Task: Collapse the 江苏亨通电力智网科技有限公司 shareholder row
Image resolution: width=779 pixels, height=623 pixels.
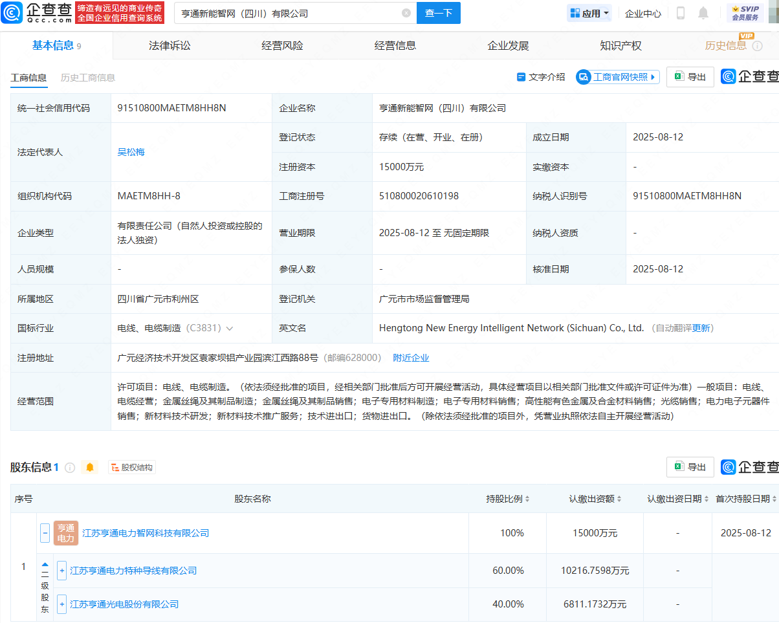Action: pos(45,533)
